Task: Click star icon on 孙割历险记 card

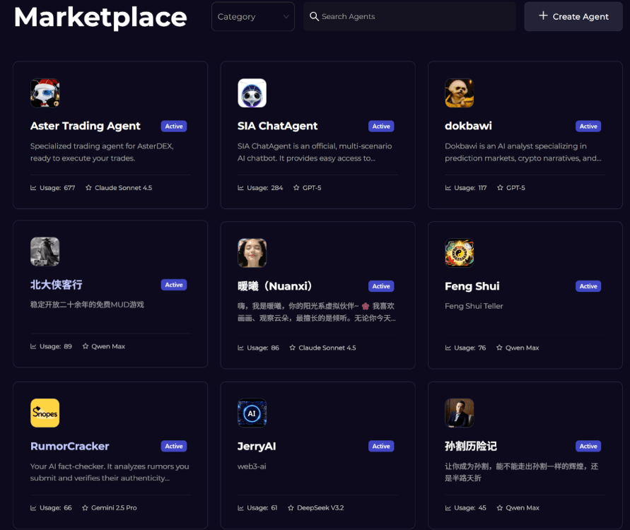Action: pos(499,508)
